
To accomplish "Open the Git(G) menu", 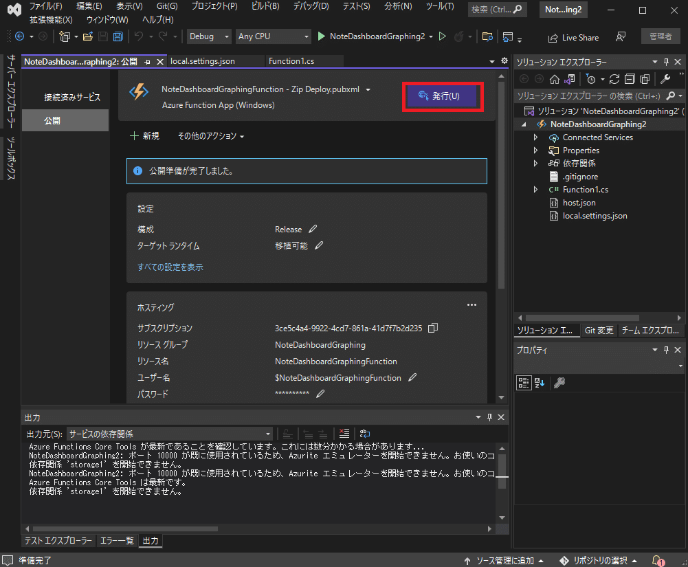I will (167, 6).
